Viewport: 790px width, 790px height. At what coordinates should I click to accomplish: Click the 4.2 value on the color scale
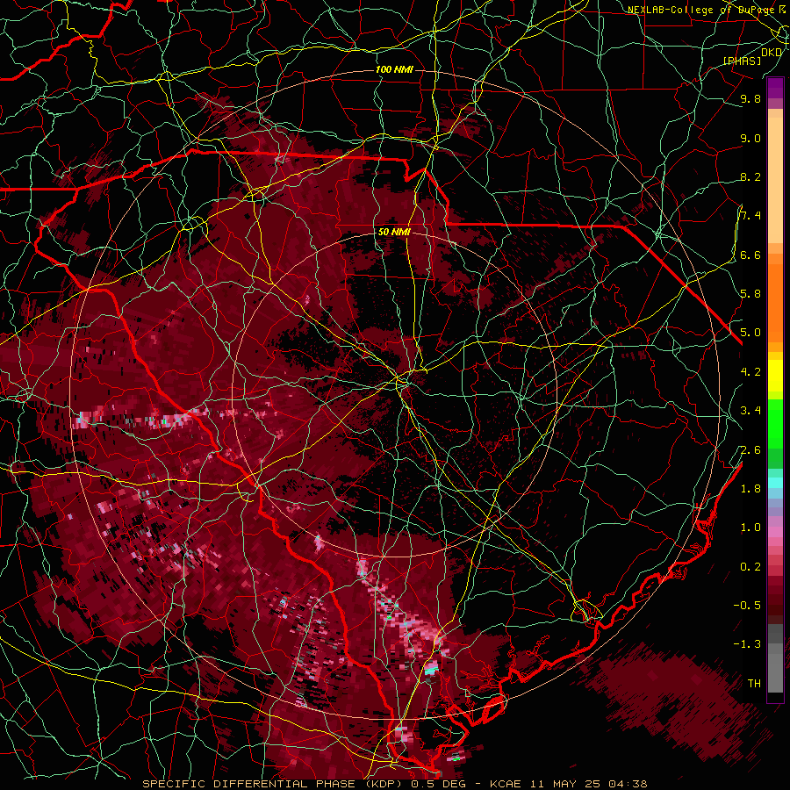(750, 372)
